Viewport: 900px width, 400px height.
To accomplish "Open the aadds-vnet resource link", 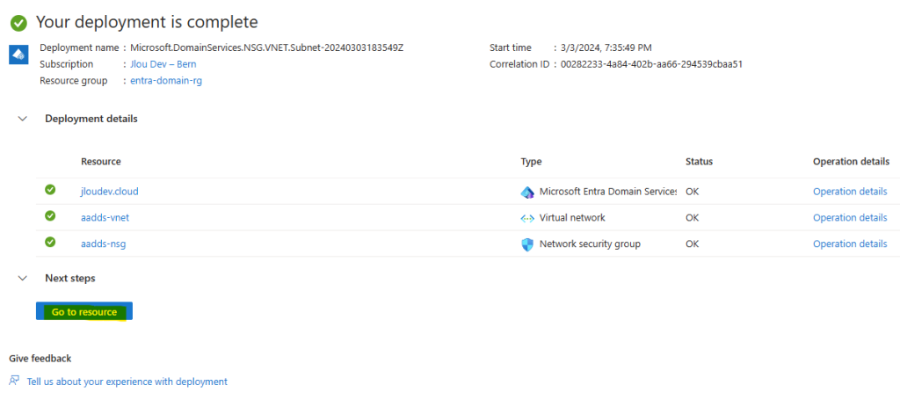I will [100, 217].
